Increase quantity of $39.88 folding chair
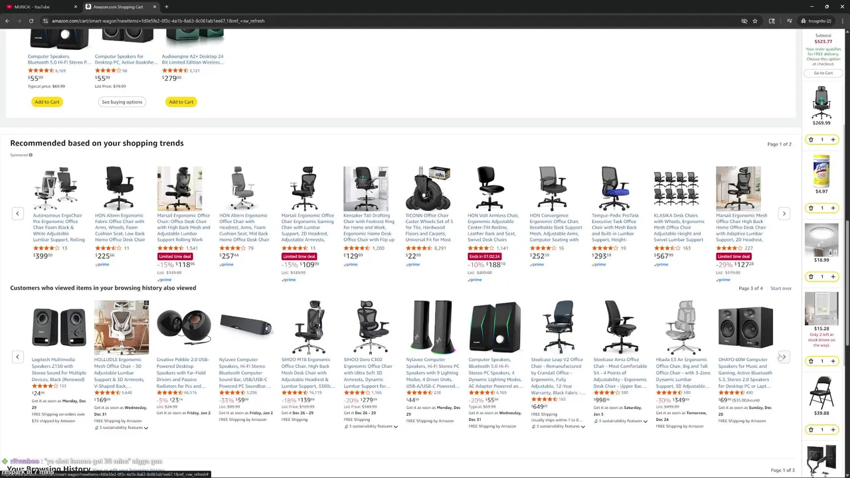Viewport: 850px width, 478px height. click(x=833, y=430)
